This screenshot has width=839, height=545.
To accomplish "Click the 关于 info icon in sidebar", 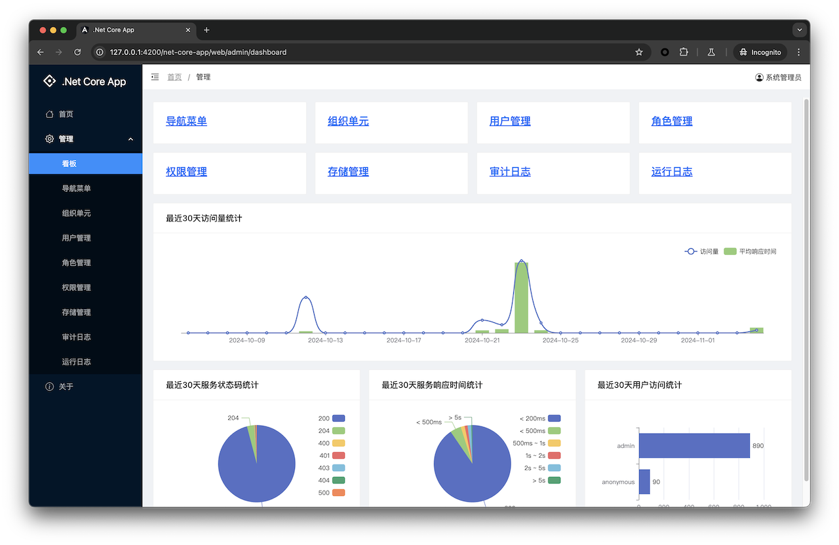I will 49,386.
